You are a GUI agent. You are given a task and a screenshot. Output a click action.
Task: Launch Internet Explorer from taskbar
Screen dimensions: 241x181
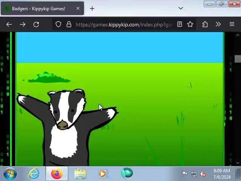(34, 173)
